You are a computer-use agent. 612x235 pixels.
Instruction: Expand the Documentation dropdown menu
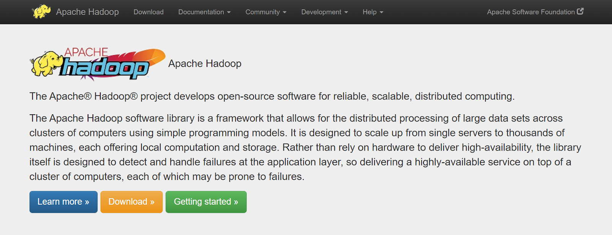pos(204,12)
